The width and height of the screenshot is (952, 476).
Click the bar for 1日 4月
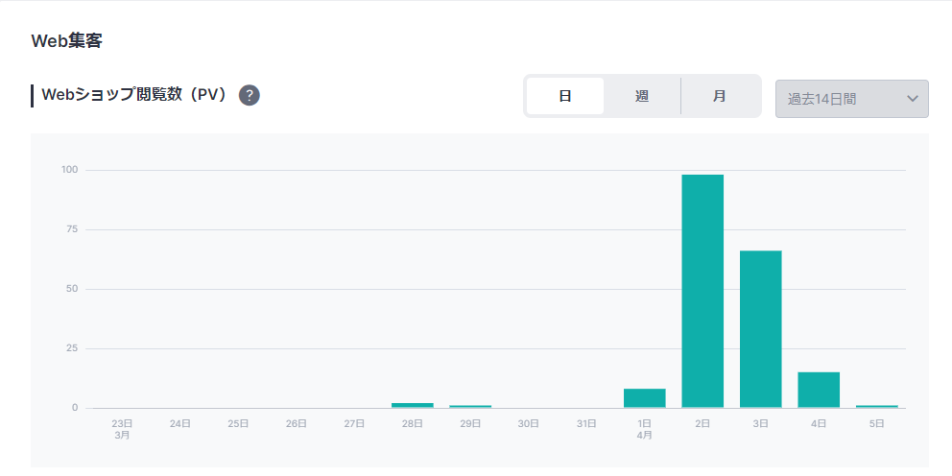[645, 397]
